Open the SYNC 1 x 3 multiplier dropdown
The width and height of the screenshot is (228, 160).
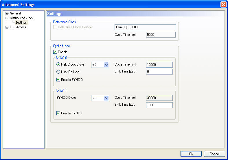pos(106,98)
